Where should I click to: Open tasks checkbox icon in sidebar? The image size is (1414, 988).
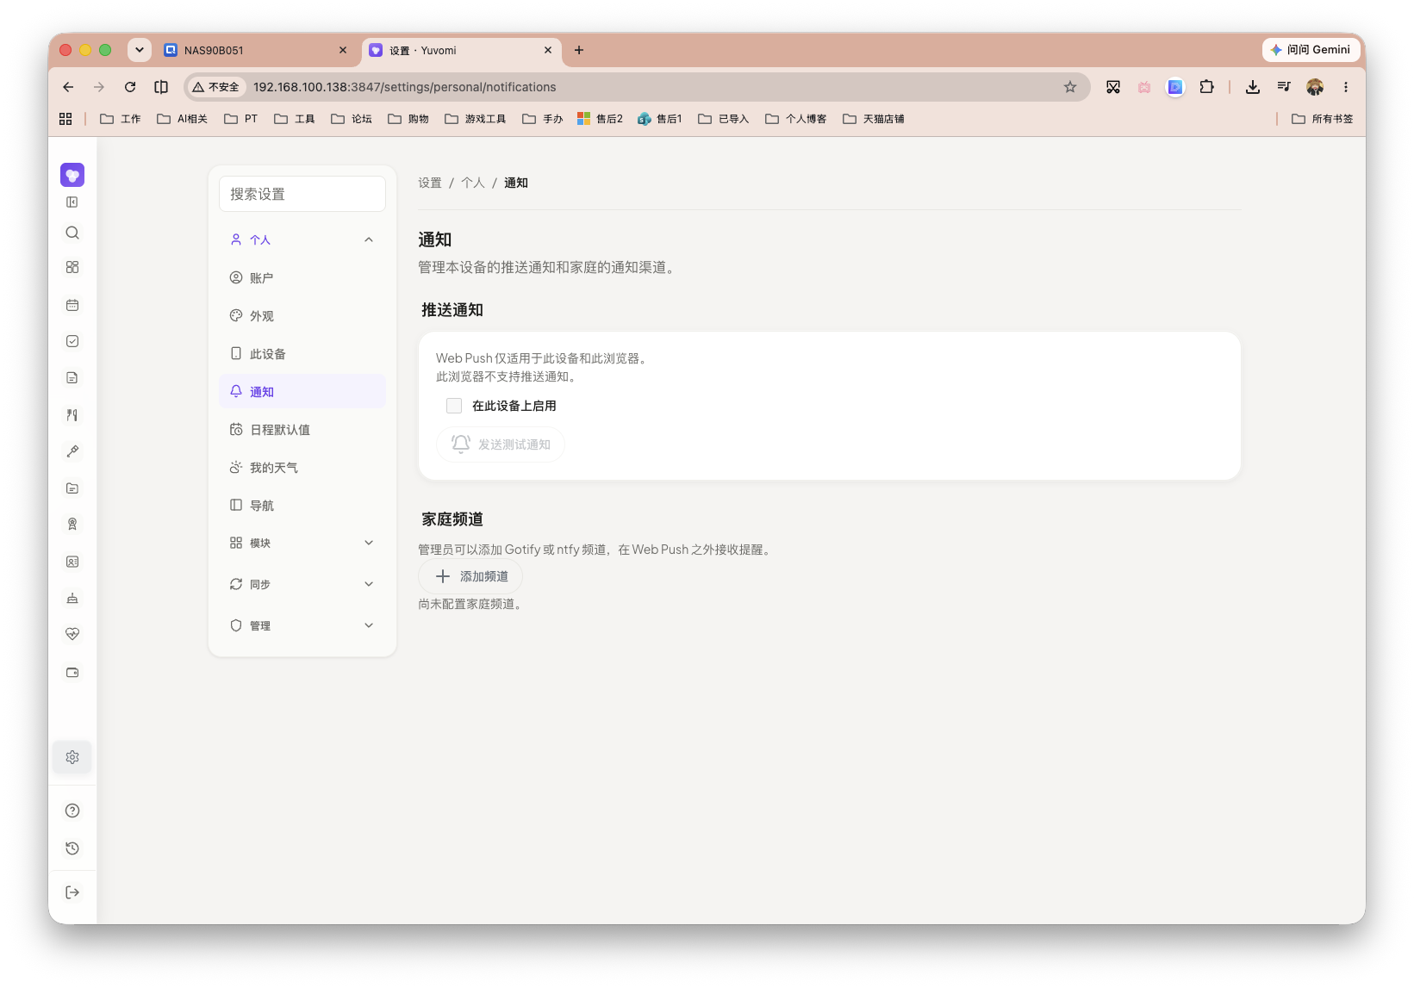[72, 341]
